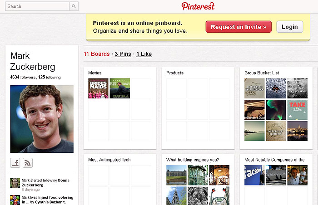Open the Products board
Screen dimensions: 318x205
click(x=175, y=73)
